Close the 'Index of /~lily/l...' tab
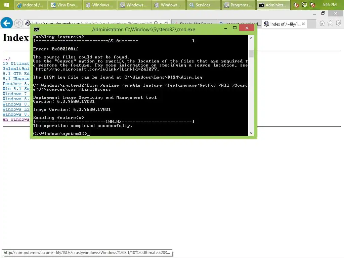 click(x=303, y=24)
